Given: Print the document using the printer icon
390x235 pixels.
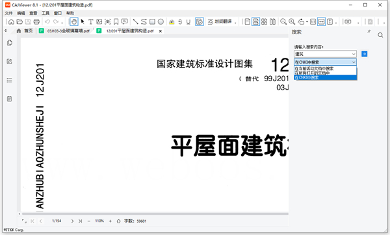Looking at the screenshot, I should [36, 22].
